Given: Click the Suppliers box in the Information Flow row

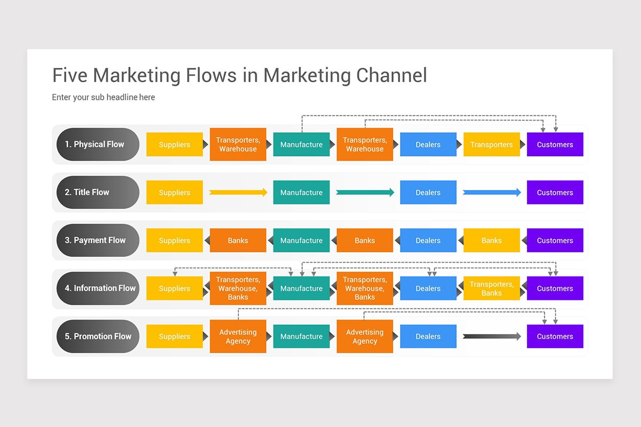Looking at the screenshot, I should (x=175, y=288).
